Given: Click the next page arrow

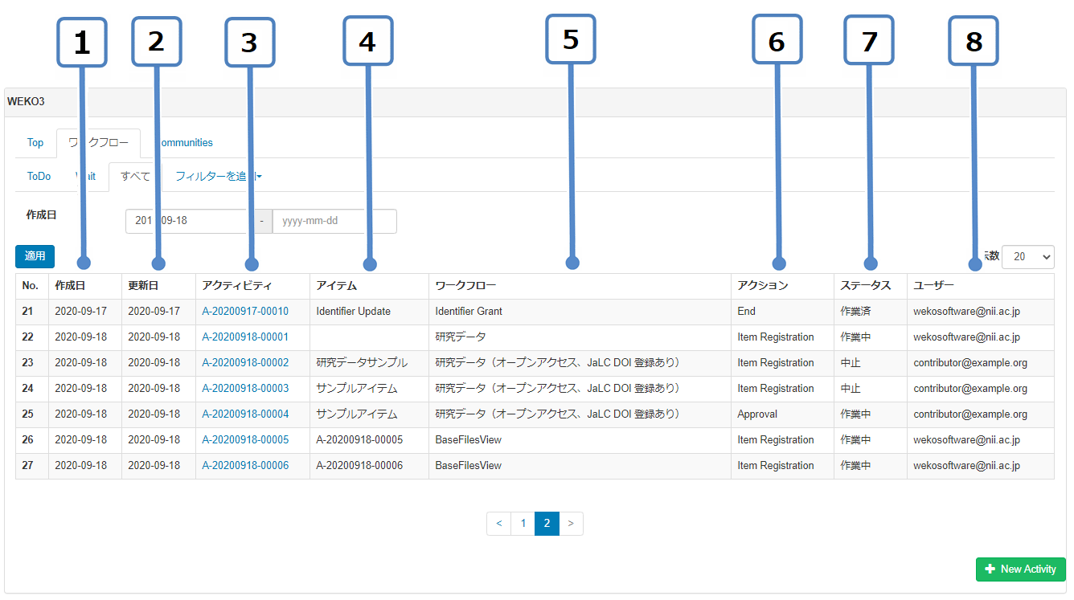Looking at the screenshot, I should 571,524.
